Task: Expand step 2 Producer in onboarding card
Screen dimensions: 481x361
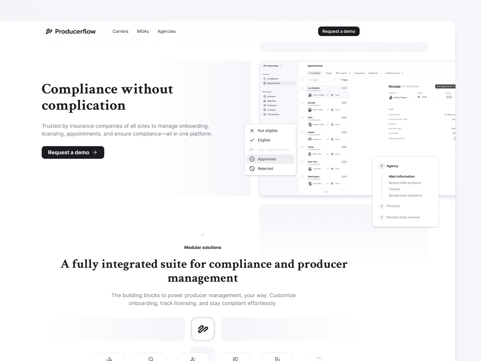Action: coord(389,206)
